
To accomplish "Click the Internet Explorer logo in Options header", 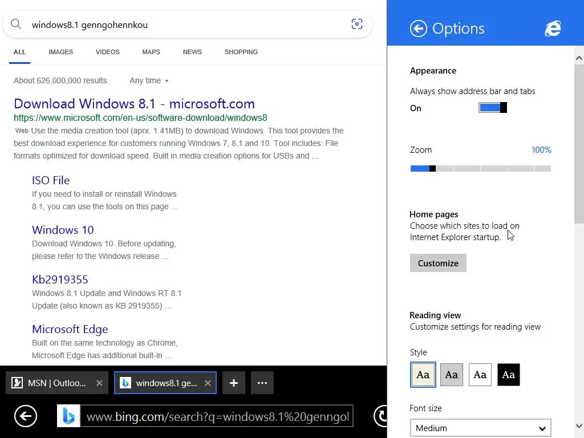I will tap(553, 29).
